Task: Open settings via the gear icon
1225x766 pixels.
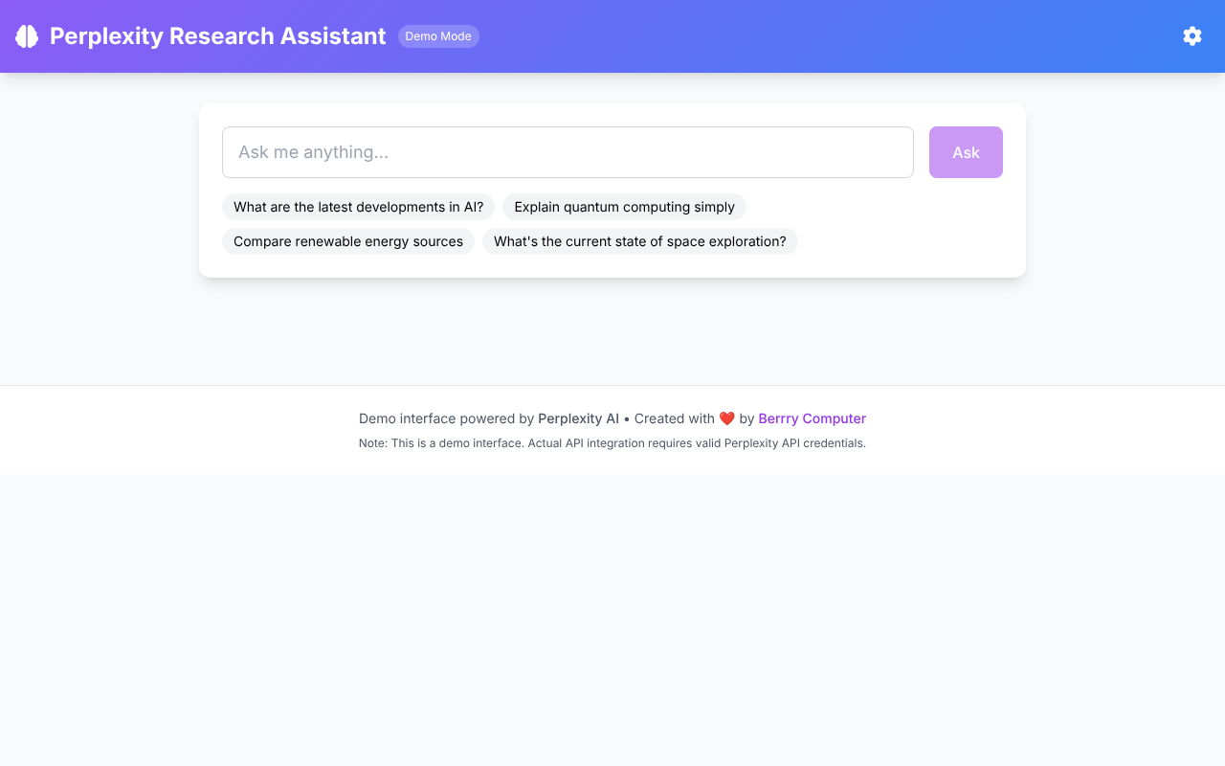Action: click(1192, 35)
